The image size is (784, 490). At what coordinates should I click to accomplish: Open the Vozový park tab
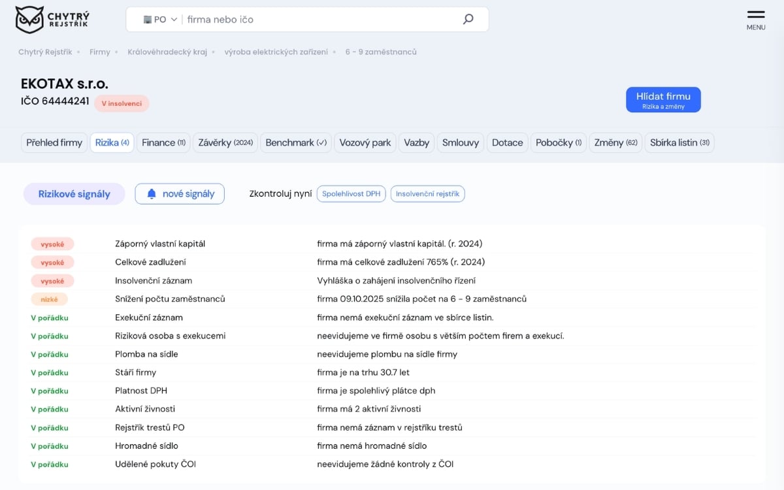(x=365, y=142)
